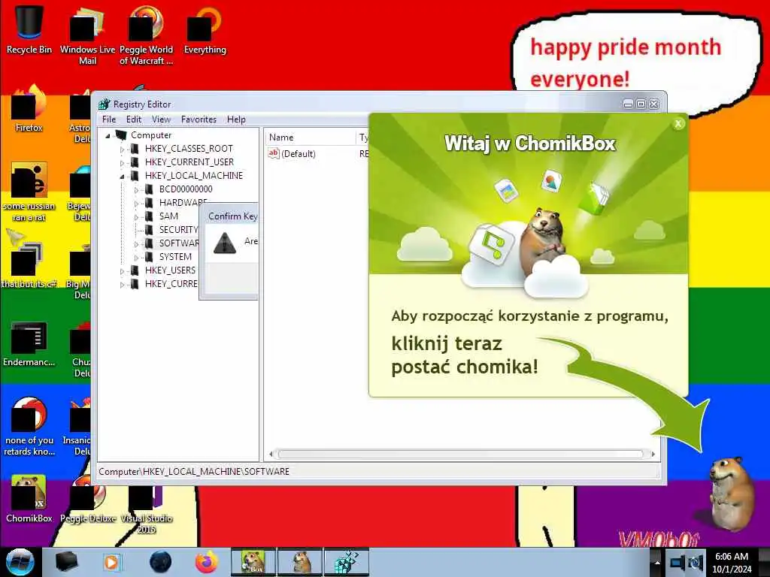Collapse HKEY_LOCAL_MACHINE tree node
The width and height of the screenshot is (770, 577).
123,176
